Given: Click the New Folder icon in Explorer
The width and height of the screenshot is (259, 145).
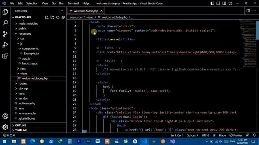Looking at the screenshot, I should tap(52, 17).
